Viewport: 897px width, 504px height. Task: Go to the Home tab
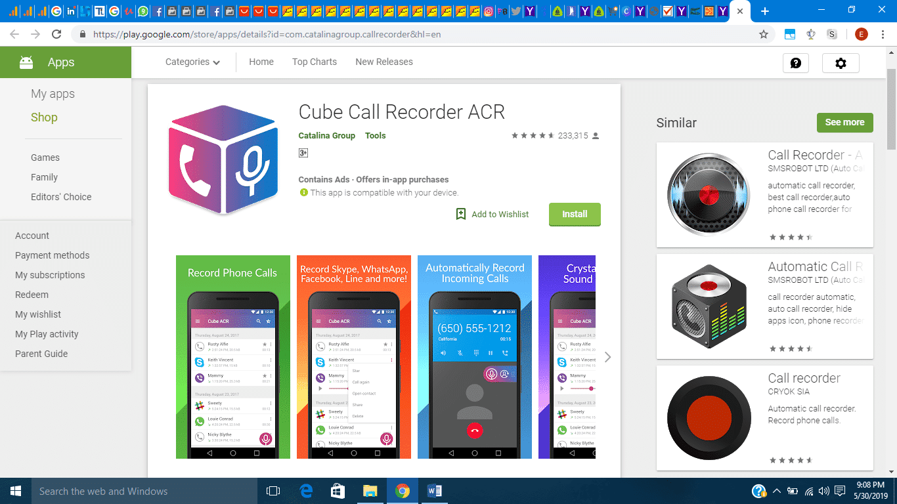pyautogui.click(x=261, y=62)
